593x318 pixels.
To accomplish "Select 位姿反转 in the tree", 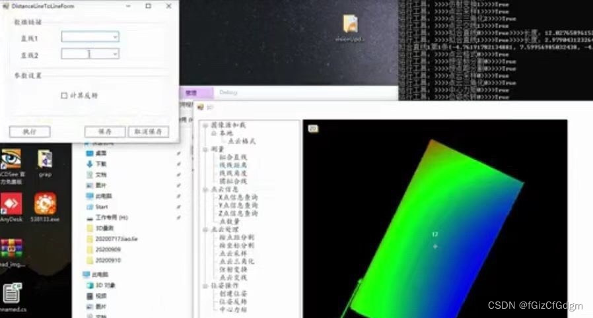I will point(233,302).
